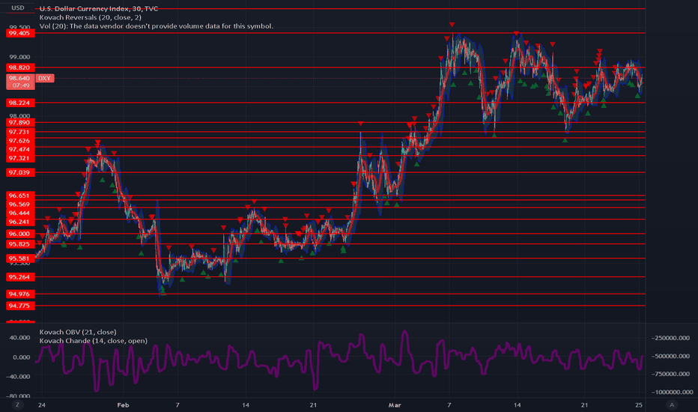
Task: Select the 96.651 price level label
Action: click(x=20, y=196)
